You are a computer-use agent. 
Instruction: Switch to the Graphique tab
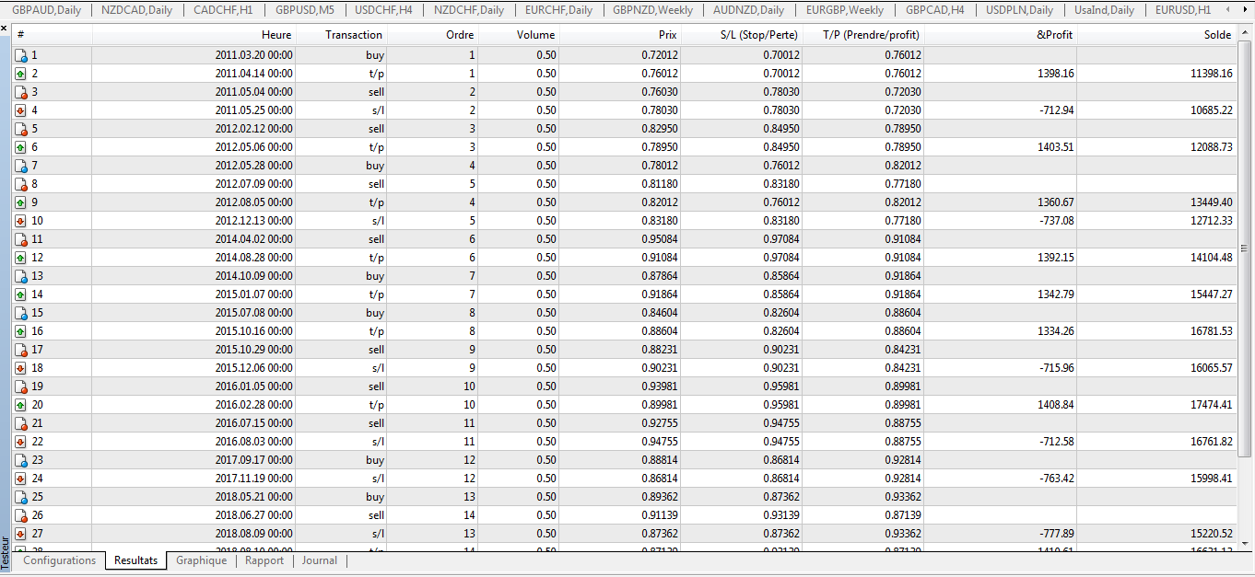click(x=201, y=560)
